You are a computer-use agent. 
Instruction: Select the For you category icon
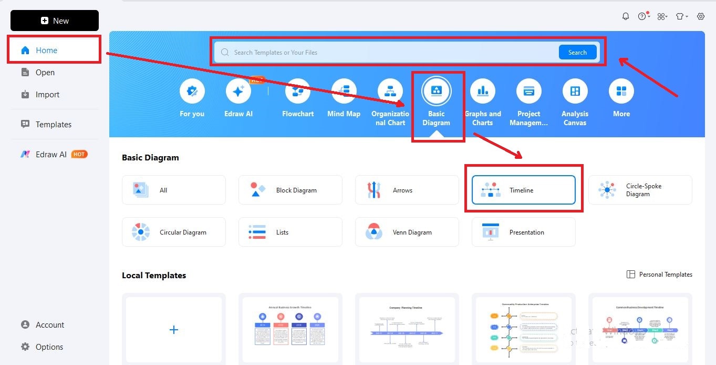tap(192, 90)
